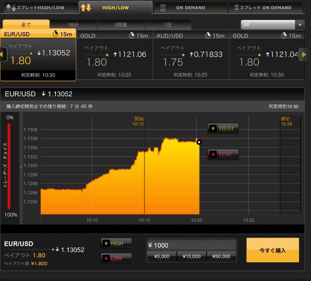The image size is (311, 281).
Task: Click the stopwatch icon on AUD/USD card
Action: pyautogui.click(x=208, y=35)
